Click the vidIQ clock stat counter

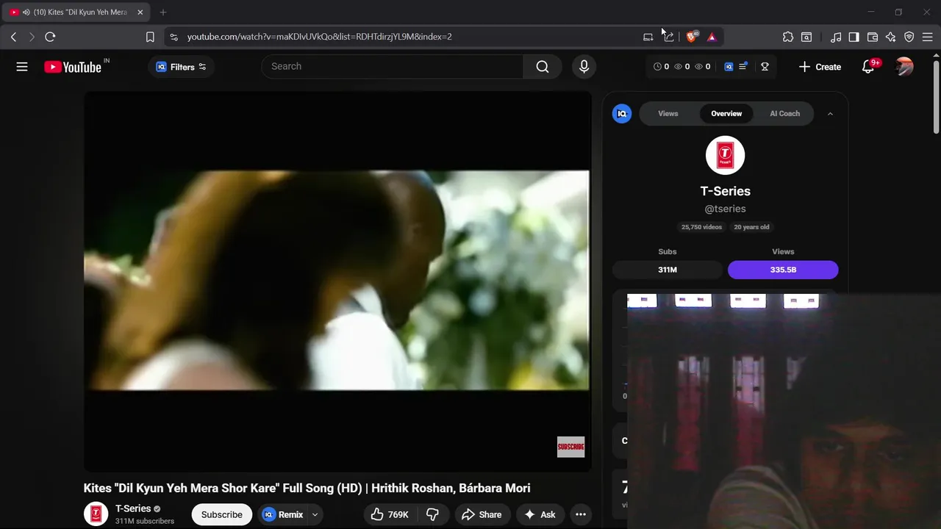(x=662, y=66)
